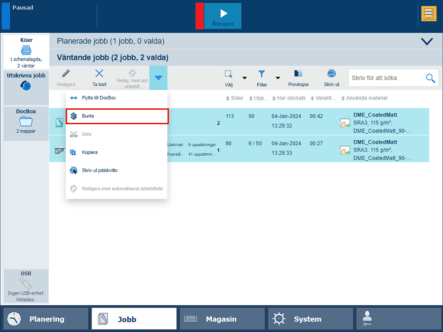Click Utskrivet 9 uppsättningar text
443x332 pixels.
pos(191,145)
